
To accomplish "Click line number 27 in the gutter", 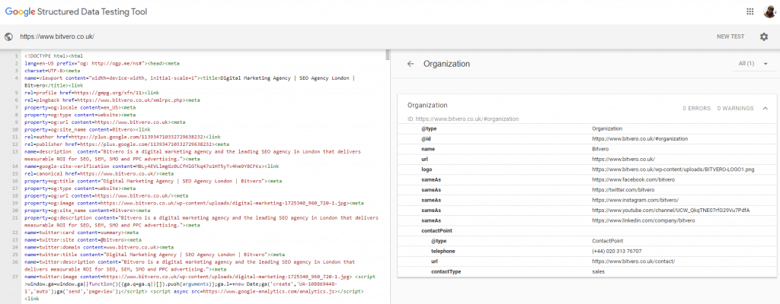I will pyautogui.click(x=15, y=276).
